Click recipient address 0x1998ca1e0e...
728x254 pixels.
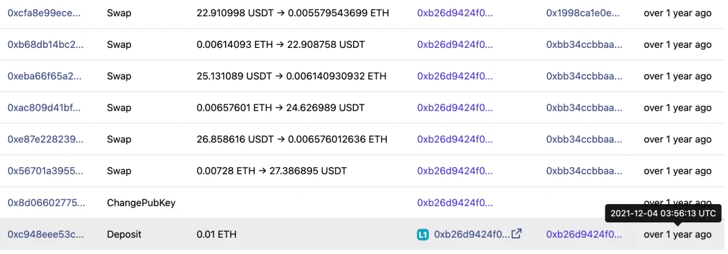coord(583,13)
